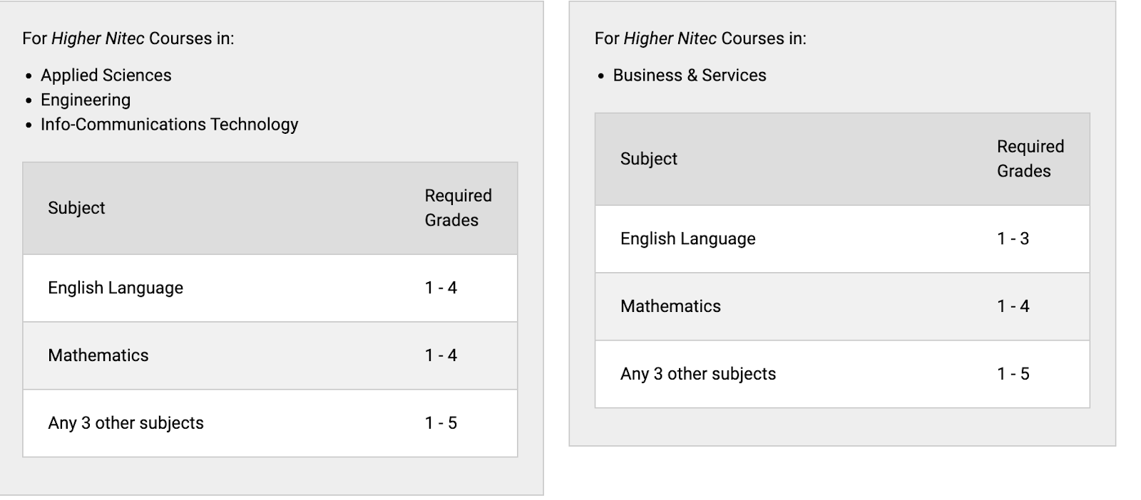The image size is (1141, 500).
Task: Click left heading For Higher Nitec Courses
Action: pyautogui.click(x=128, y=38)
